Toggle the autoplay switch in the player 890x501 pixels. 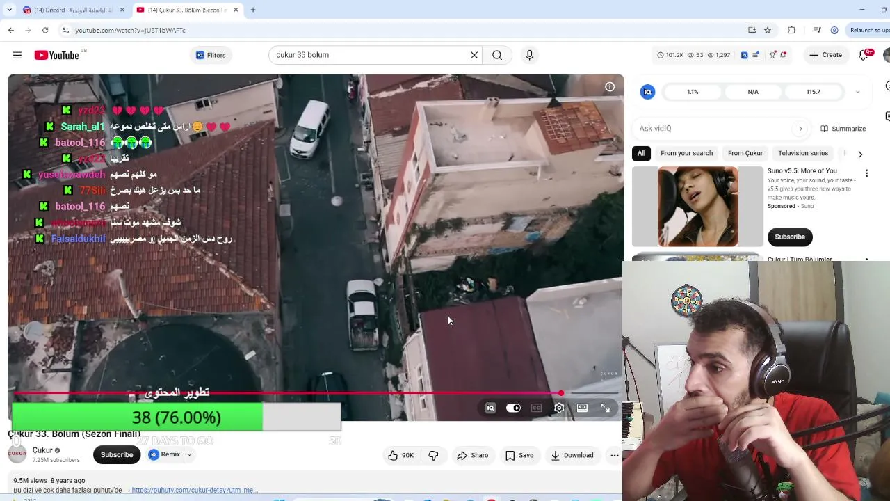[x=513, y=408]
